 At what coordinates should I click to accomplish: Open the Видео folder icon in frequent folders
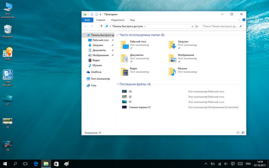tap(124, 71)
